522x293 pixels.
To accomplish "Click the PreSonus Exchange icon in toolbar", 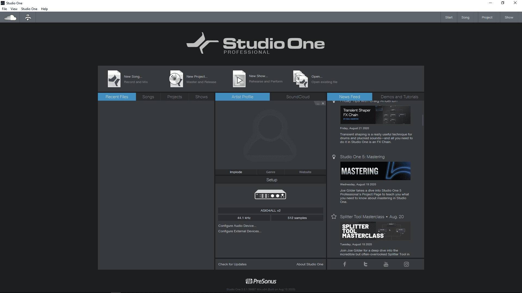I will (28, 18).
